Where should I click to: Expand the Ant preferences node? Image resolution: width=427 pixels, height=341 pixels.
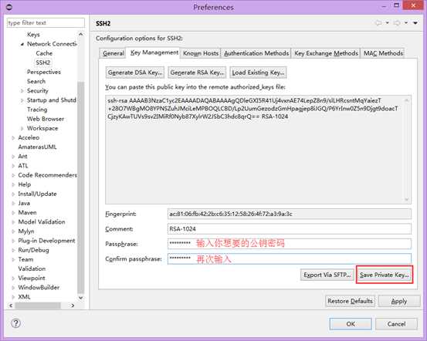point(13,157)
